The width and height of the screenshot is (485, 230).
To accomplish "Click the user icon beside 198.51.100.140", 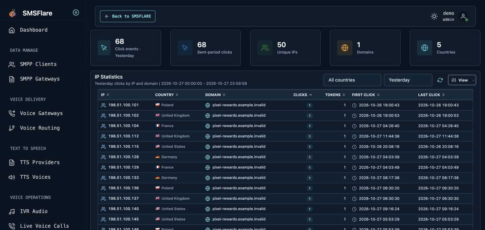I will 104,209.
